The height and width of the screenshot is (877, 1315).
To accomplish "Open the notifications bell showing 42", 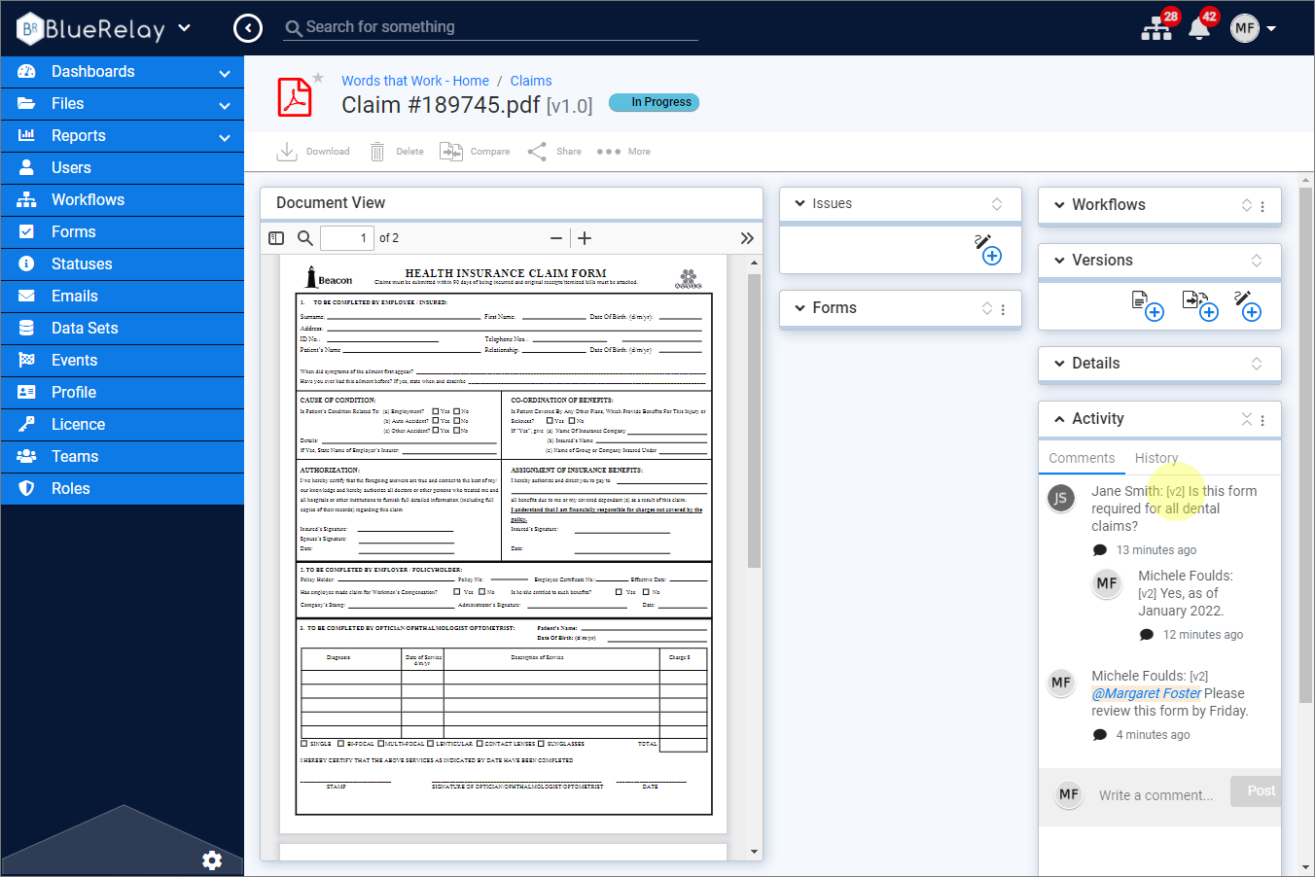I will click(x=1200, y=27).
